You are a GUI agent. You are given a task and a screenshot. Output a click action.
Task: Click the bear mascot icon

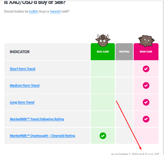[146, 41]
